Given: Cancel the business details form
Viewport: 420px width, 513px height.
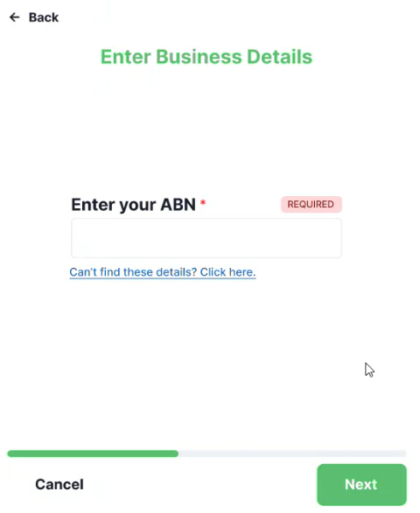Looking at the screenshot, I should coord(59,484).
